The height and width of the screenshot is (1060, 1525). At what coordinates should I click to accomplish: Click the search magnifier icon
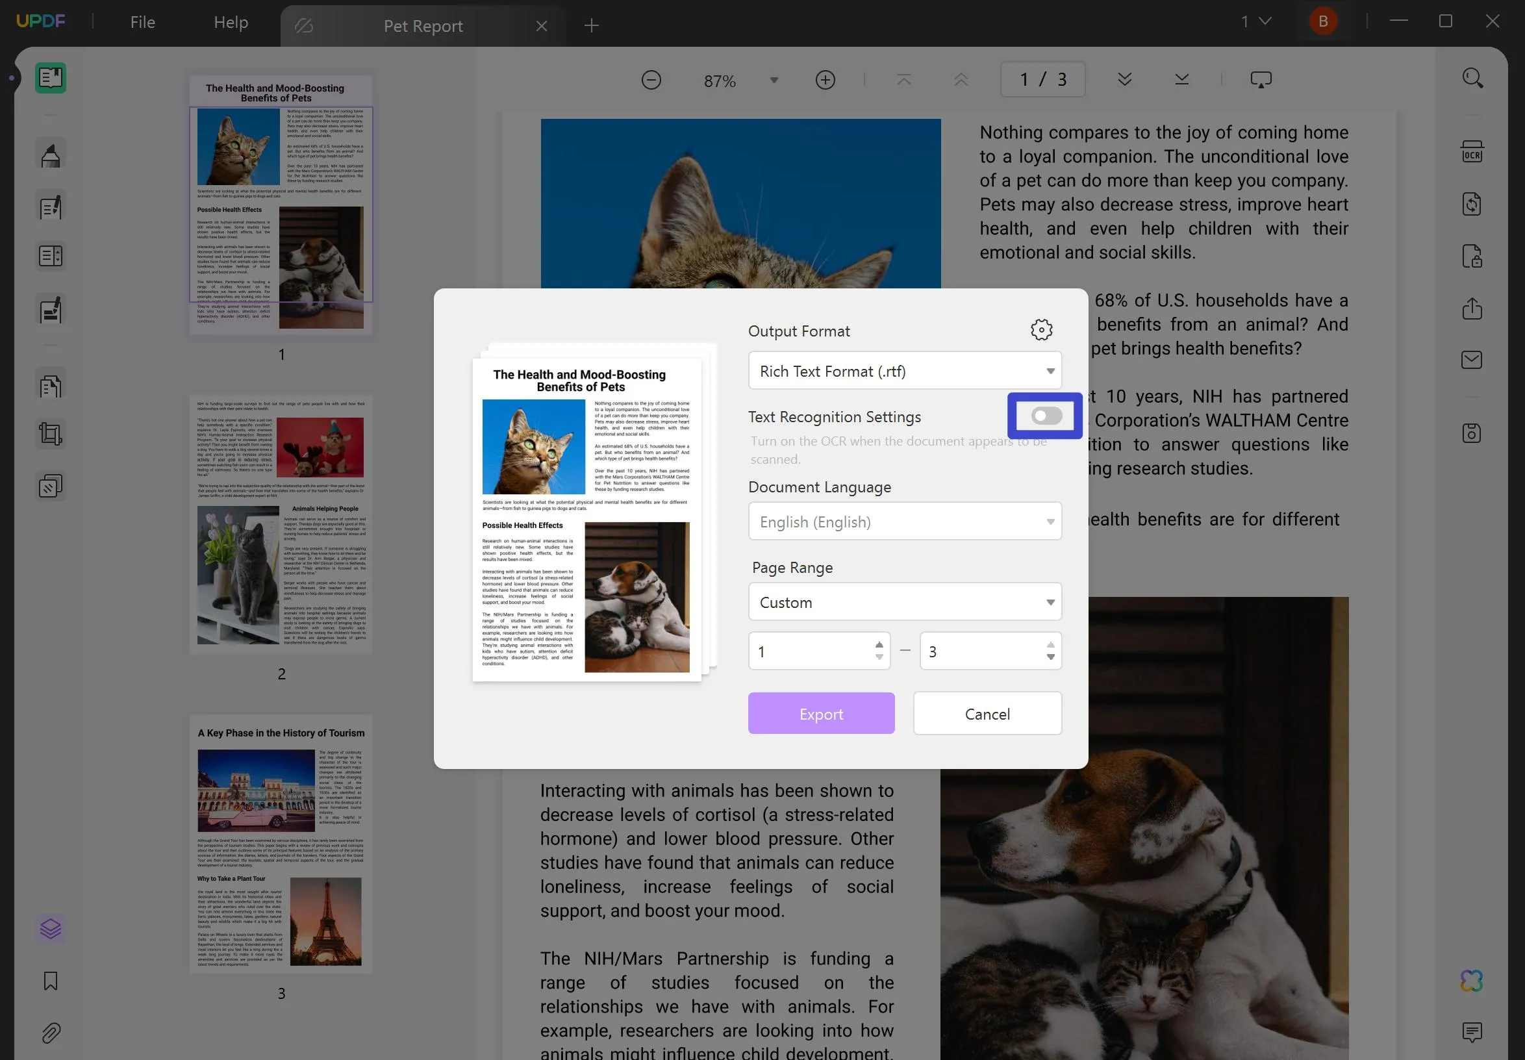[1472, 79]
